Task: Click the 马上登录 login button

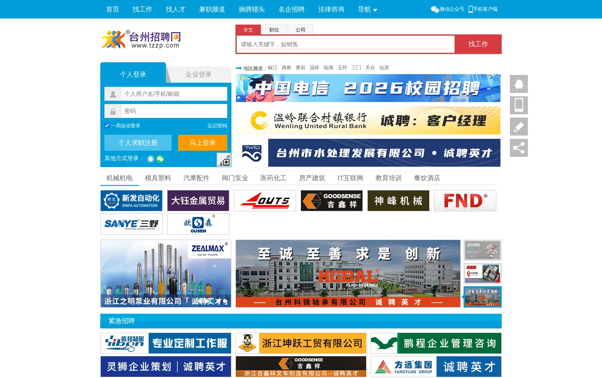Action: coord(203,143)
